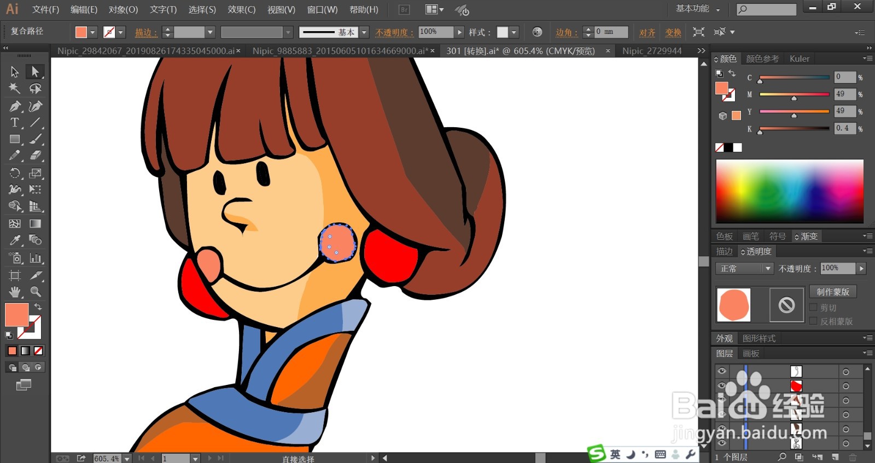Open the 基本 brush definition dropdown

tap(364, 32)
